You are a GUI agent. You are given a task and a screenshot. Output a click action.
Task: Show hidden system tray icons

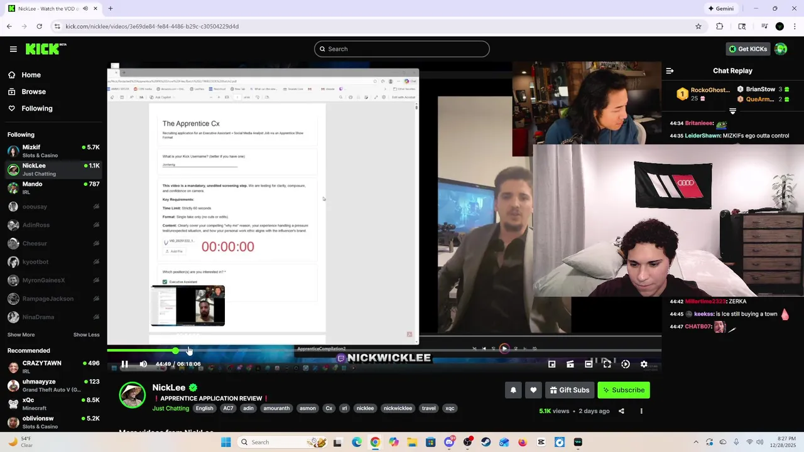tap(695, 442)
